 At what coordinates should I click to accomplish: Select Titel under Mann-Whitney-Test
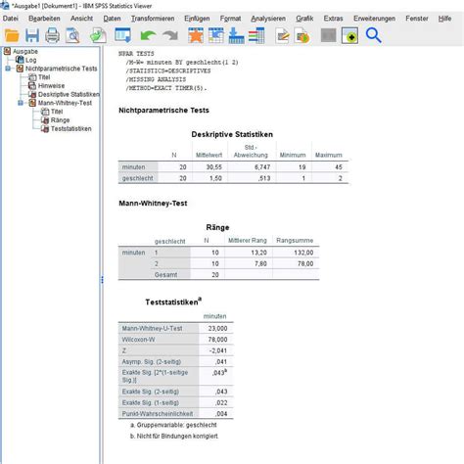57,112
